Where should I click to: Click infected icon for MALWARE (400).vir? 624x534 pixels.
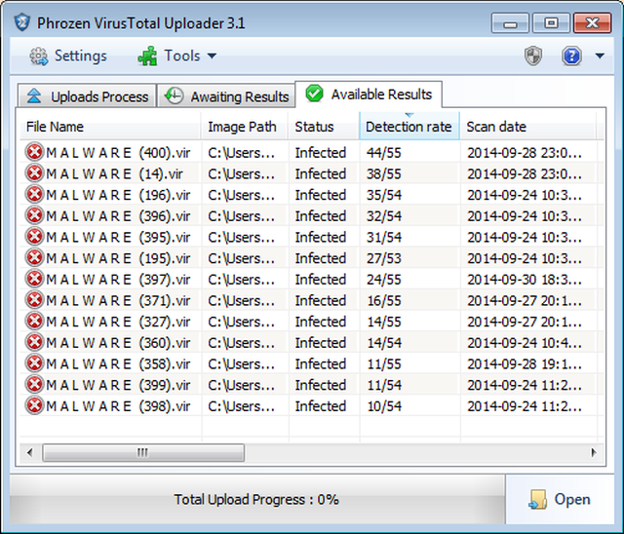[34, 152]
